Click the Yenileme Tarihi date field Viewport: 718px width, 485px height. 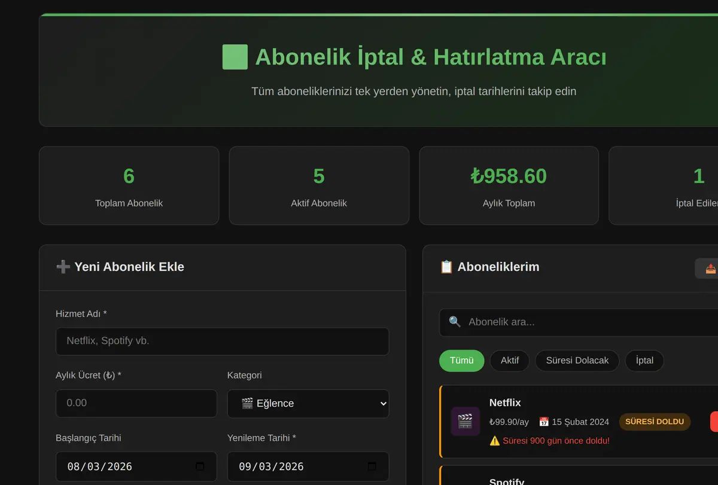[x=308, y=466]
